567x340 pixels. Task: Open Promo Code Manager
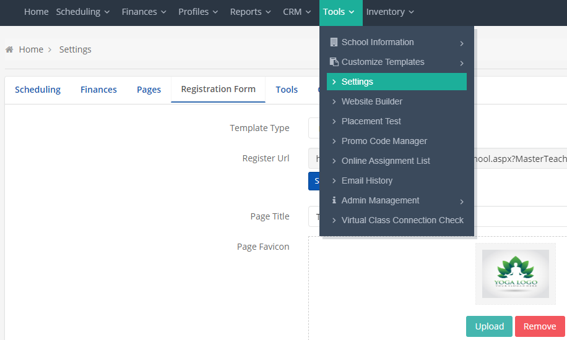384,141
